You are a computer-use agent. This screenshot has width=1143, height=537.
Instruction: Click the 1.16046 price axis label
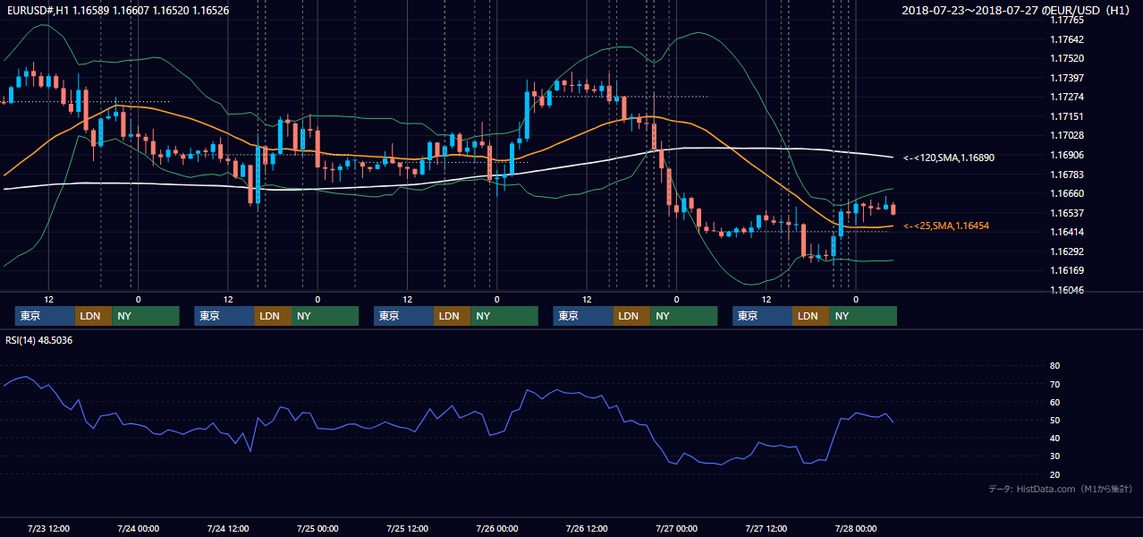[1067, 290]
